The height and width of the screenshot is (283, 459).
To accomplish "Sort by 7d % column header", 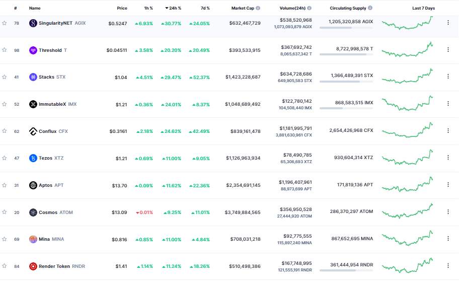I will coord(205,8).
